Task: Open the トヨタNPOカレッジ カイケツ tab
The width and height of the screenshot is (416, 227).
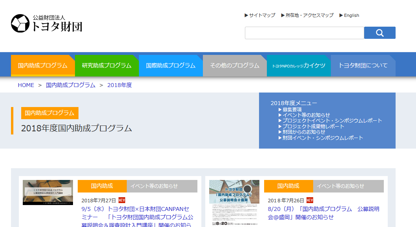Action: click(299, 65)
